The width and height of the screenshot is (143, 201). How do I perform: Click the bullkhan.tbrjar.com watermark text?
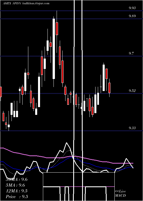(x=36, y=3)
